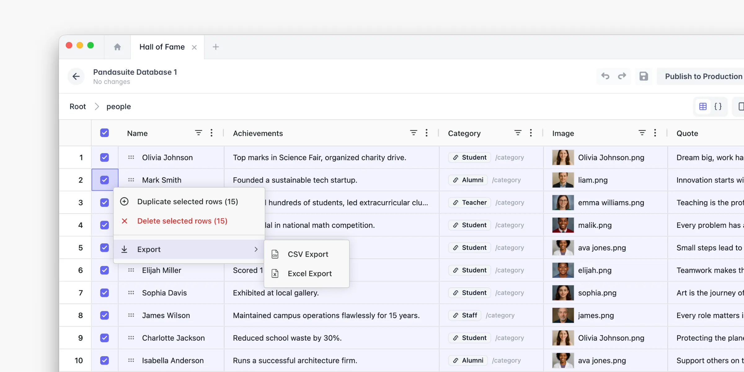The image size is (744, 372).
Task: Open filter icon on Achievements column
Action: coord(413,133)
